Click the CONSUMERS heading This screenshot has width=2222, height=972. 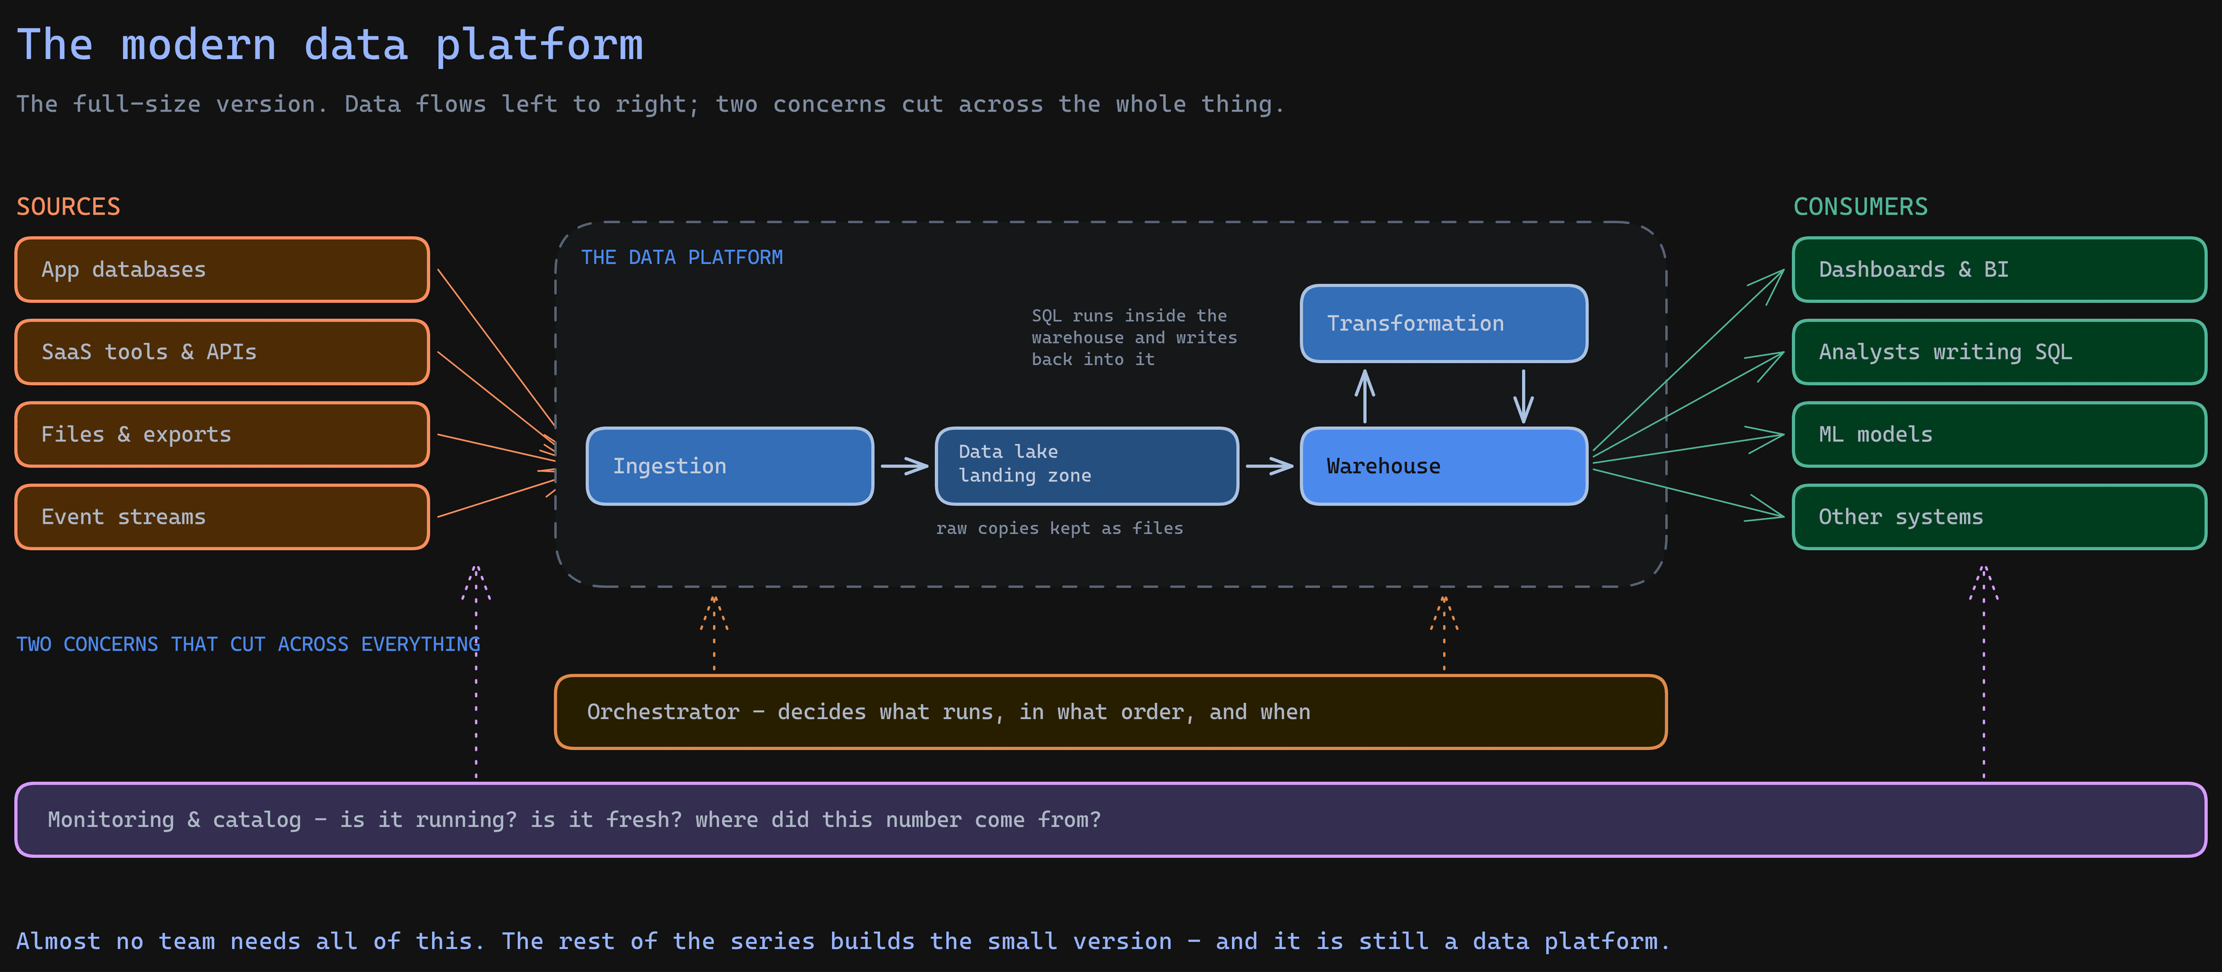click(x=1860, y=207)
